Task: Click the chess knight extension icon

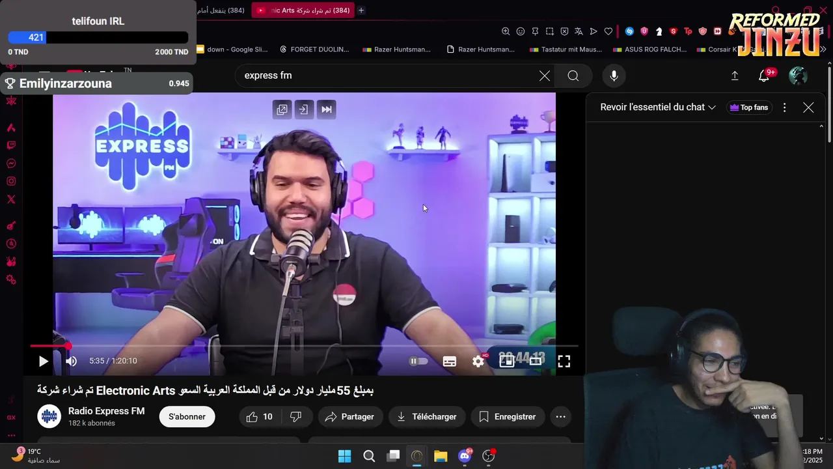Action: tap(659, 31)
